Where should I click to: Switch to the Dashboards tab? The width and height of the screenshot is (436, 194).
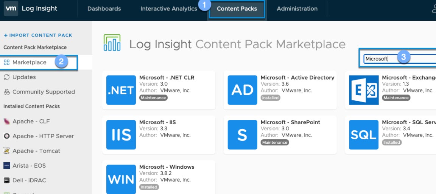[104, 9]
